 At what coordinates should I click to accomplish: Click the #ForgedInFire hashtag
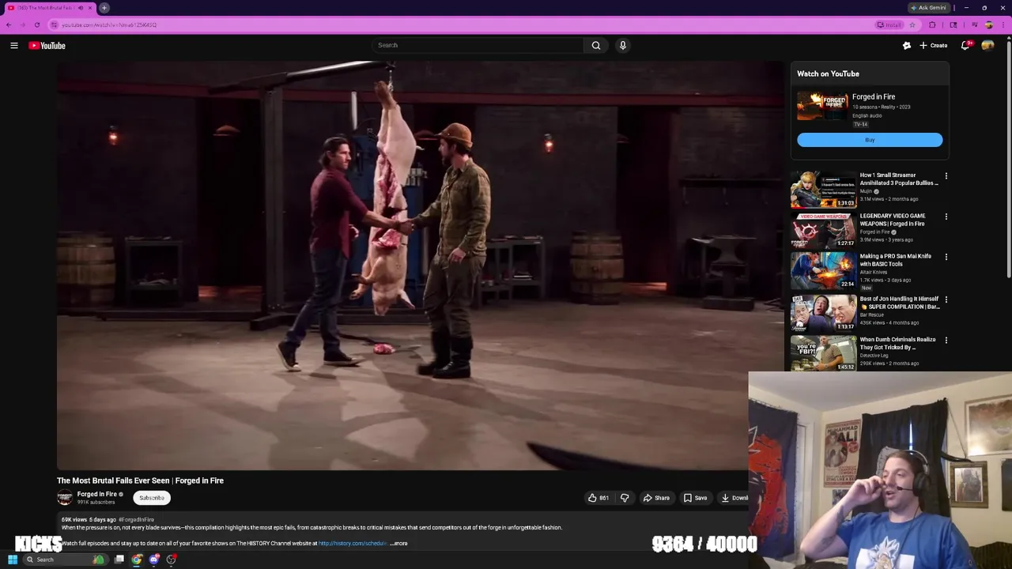pyautogui.click(x=136, y=520)
